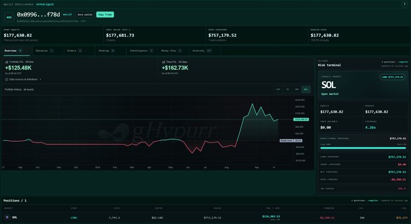Save this wallet with Save wallet
Screen dimensions: 411x224
pyautogui.click(x=85, y=14)
